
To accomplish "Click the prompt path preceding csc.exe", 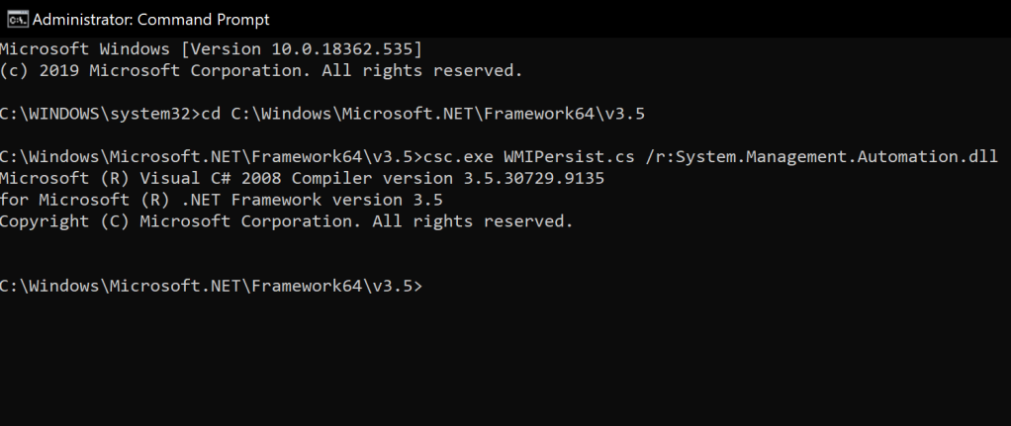I will pyautogui.click(x=212, y=157).
